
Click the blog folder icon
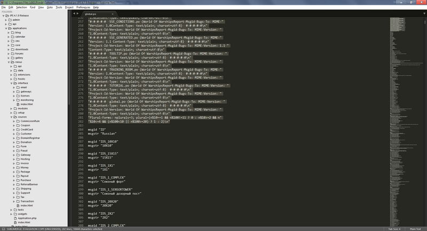coord(12,33)
